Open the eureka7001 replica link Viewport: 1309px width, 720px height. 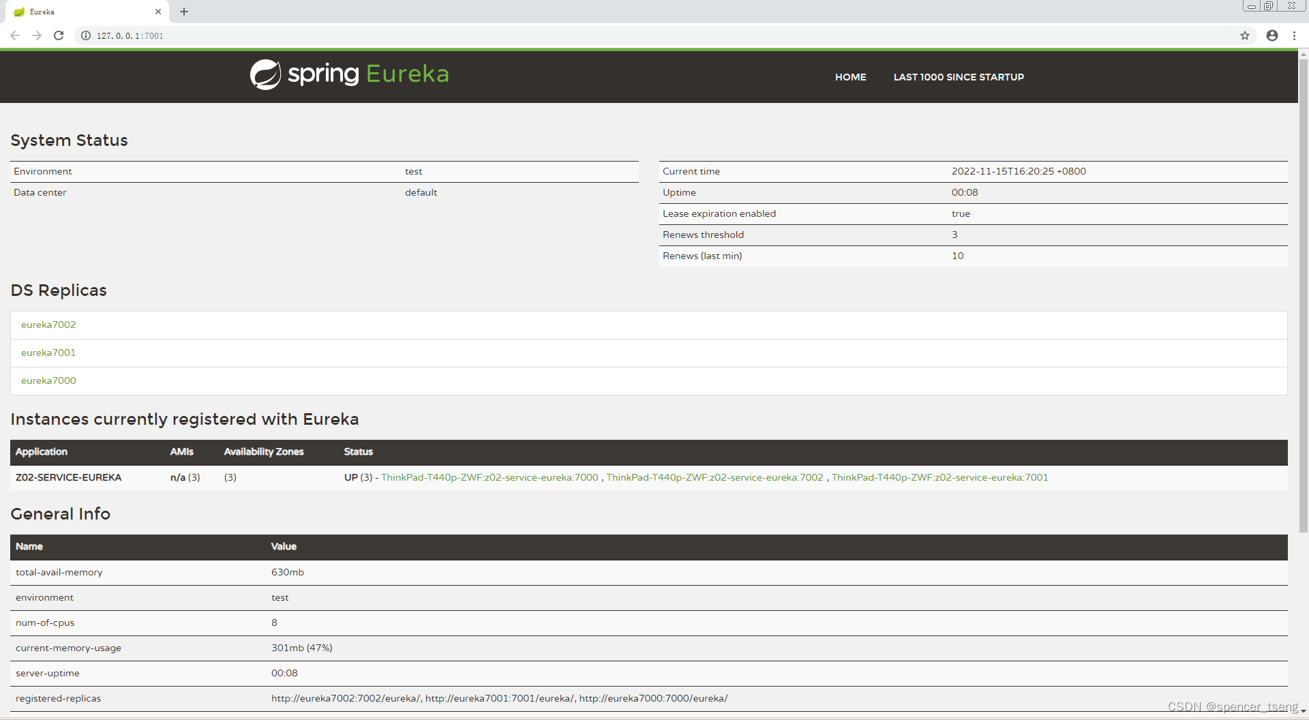[48, 352]
